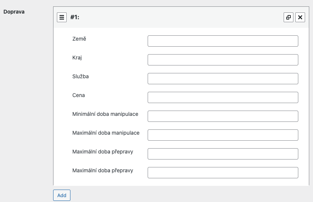Click the Maximální doba manipulace label

[106, 133]
